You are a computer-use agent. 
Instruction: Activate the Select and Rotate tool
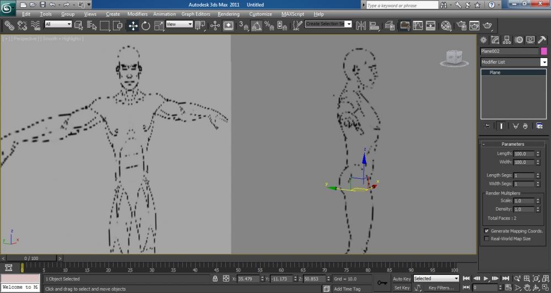click(x=146, y=25)
